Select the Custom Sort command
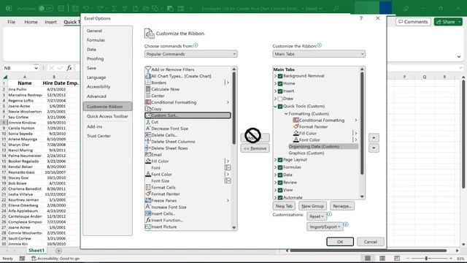Image resolution: width=467 pixels, height=263 pixels. pyautogui.click(x=188, y=115)
